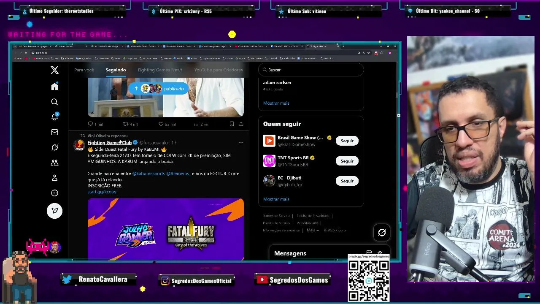Share the top post
Image resolution: width=540 pixels, height=304 pixels.
[x=241, y=124]
